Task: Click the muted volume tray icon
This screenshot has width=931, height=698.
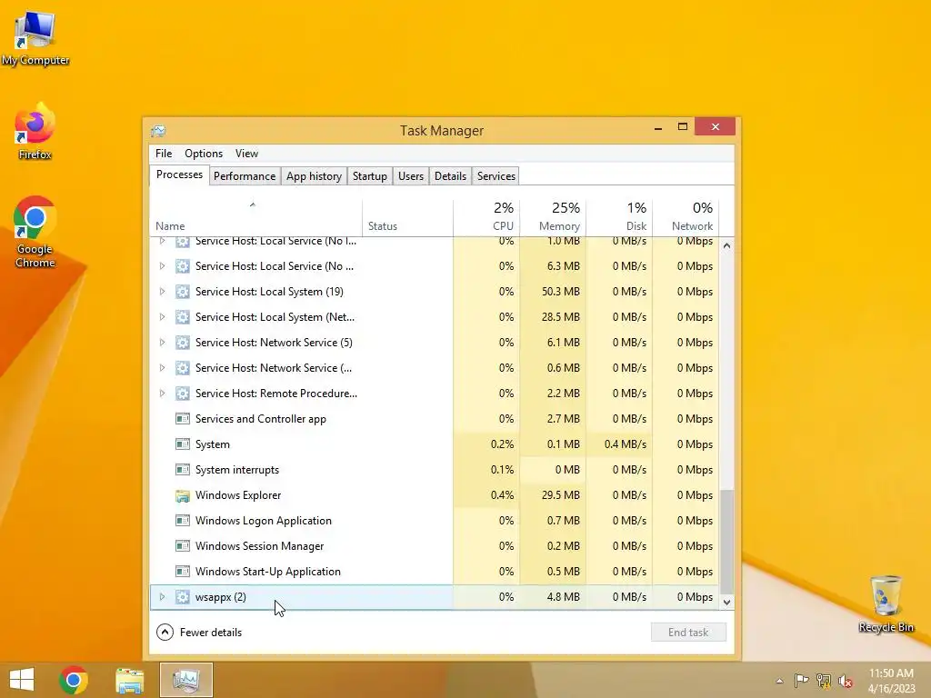Action: point(846,681)
